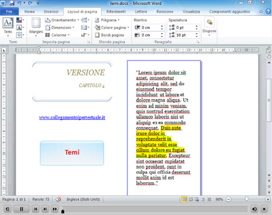Open the Componenti aggiuntivi tab
The height and width of the screenshot is (215, 272).
pyautogui.click(x=229, y=12)
